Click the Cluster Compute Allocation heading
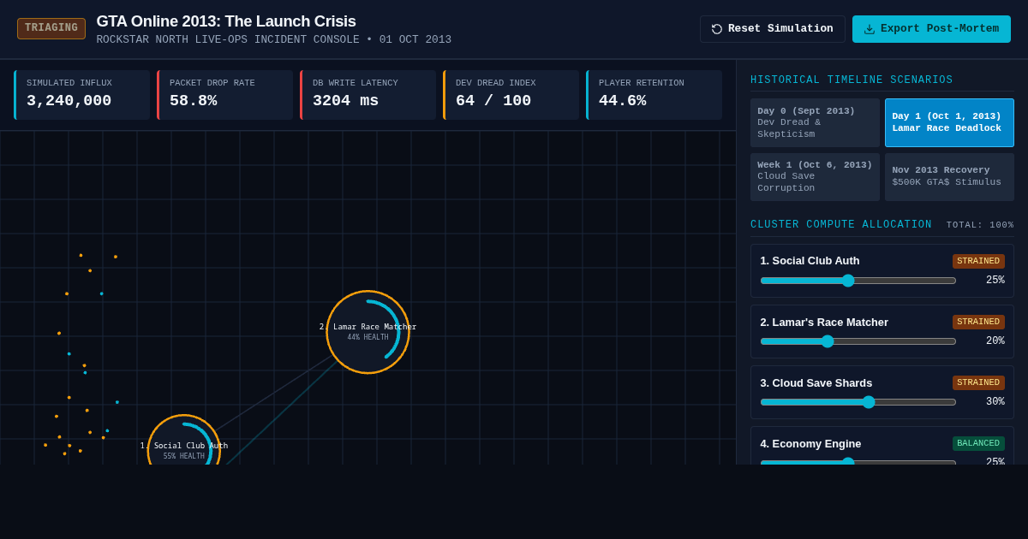Image resolution: width=1028 pixels, height=539 pixels. (841, 224)
